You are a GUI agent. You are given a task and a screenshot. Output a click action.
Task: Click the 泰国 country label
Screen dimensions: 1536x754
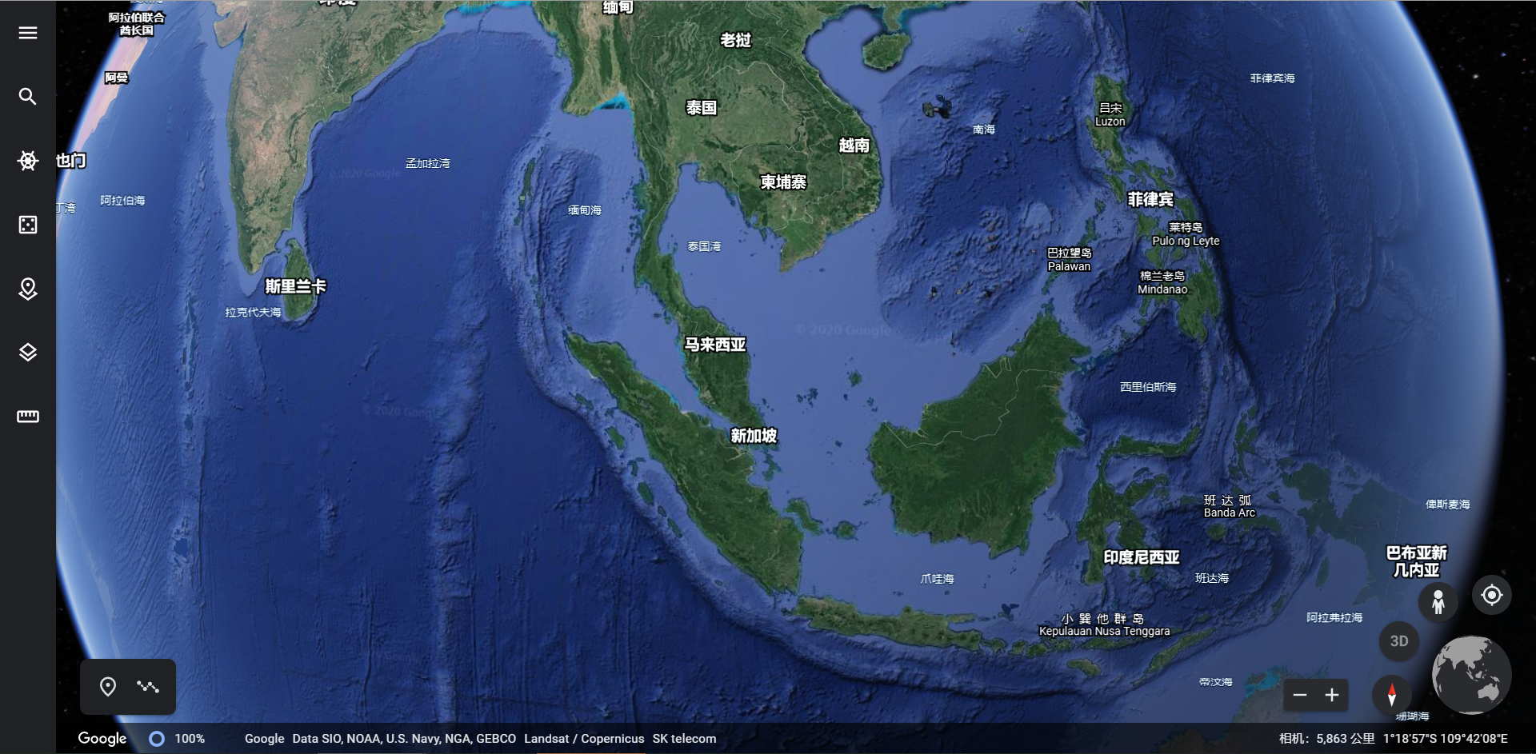pyautogui.click(x=702, y=107)
